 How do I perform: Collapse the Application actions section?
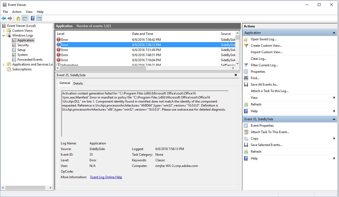click(x=334, y=33)
